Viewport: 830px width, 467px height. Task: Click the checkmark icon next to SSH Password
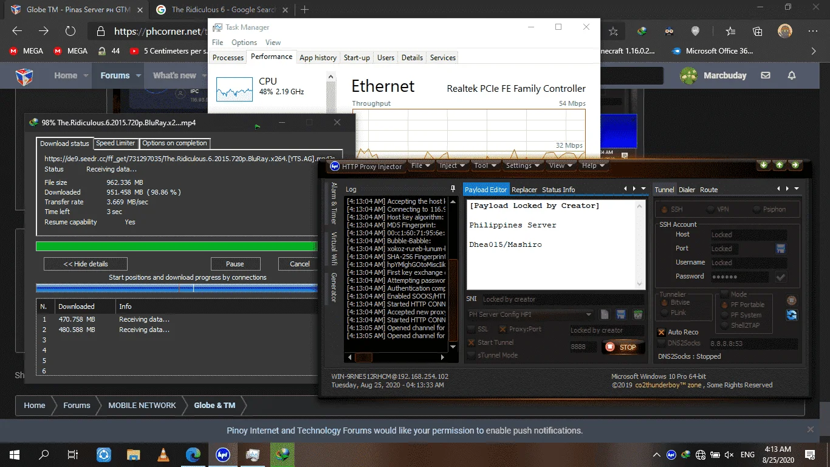click(781, 277)
